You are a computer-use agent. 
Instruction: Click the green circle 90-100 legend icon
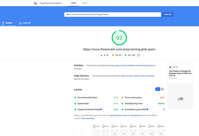(x=126, y=55)
